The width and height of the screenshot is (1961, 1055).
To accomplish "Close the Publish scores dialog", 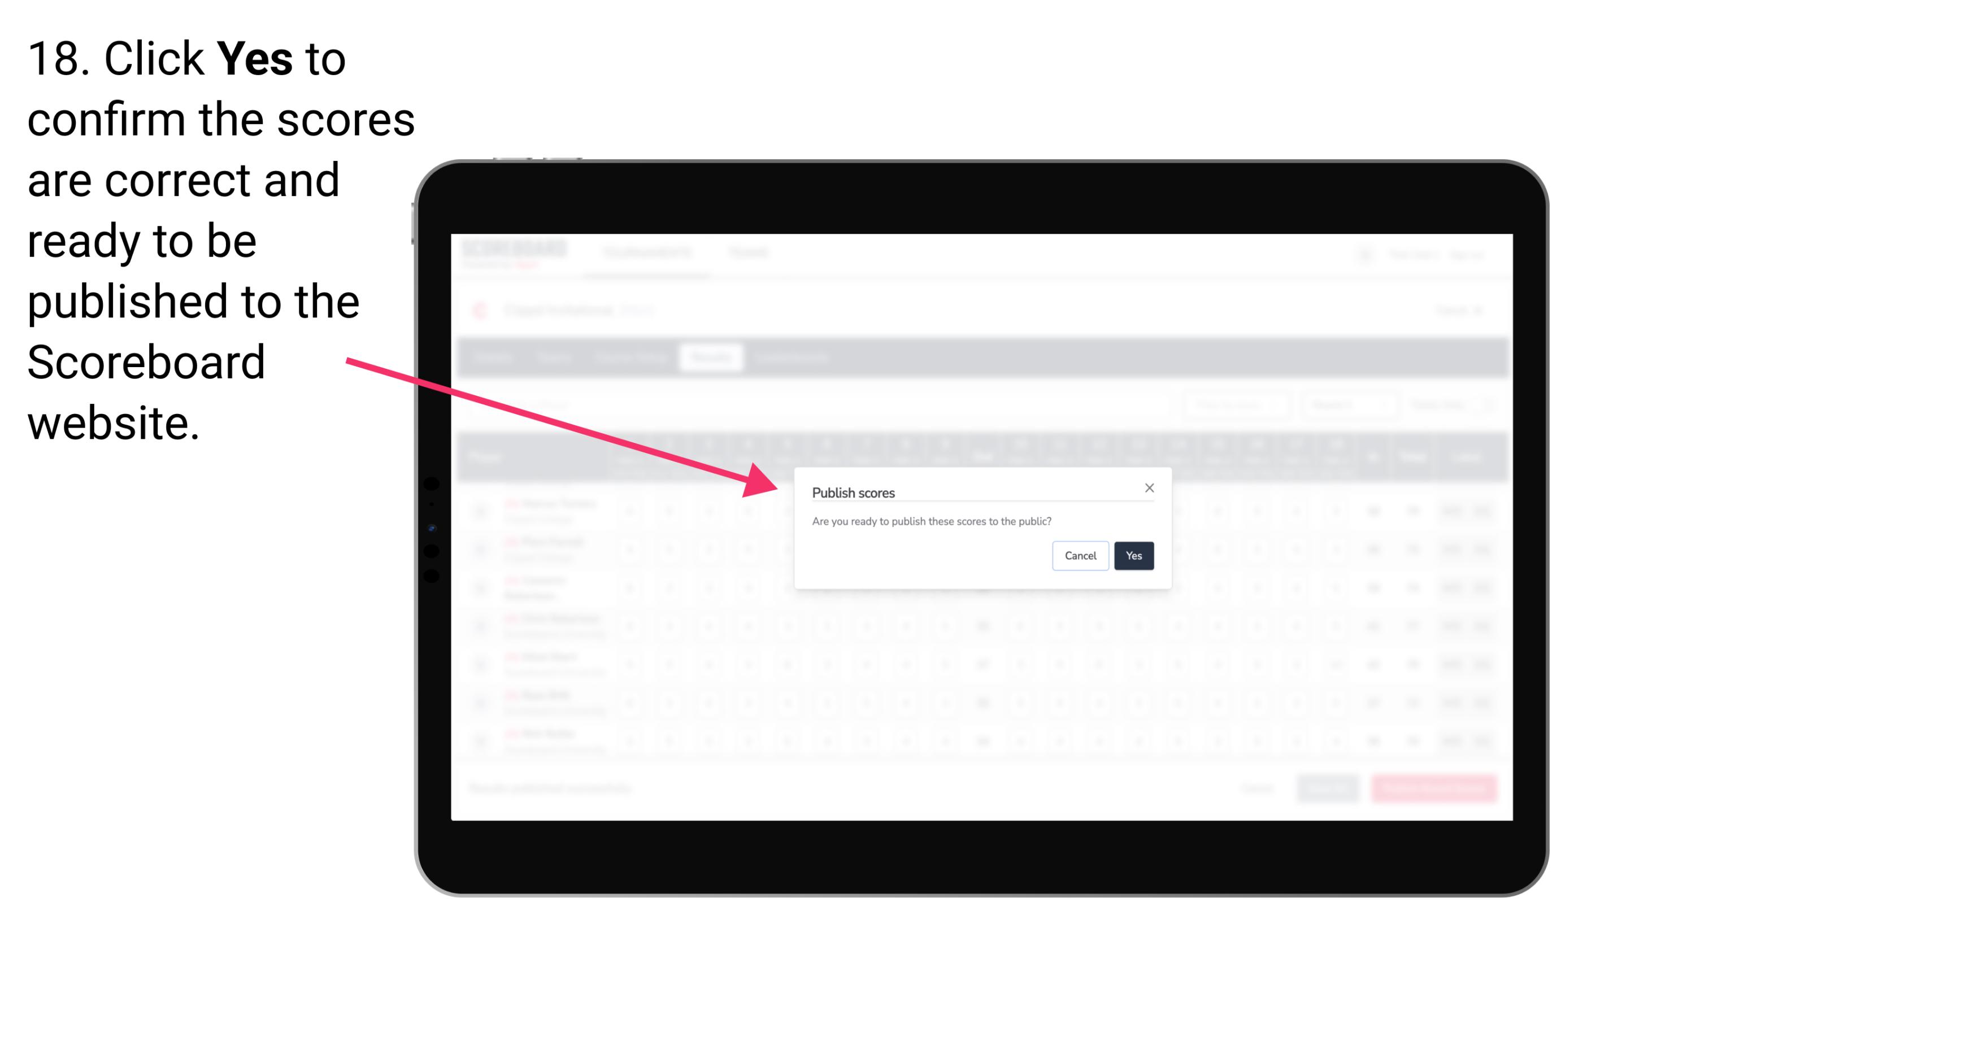I will [1147, 489].
